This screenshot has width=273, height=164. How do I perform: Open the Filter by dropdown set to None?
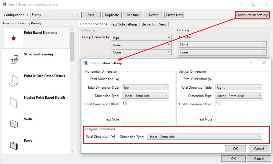[x=223, y=44]
